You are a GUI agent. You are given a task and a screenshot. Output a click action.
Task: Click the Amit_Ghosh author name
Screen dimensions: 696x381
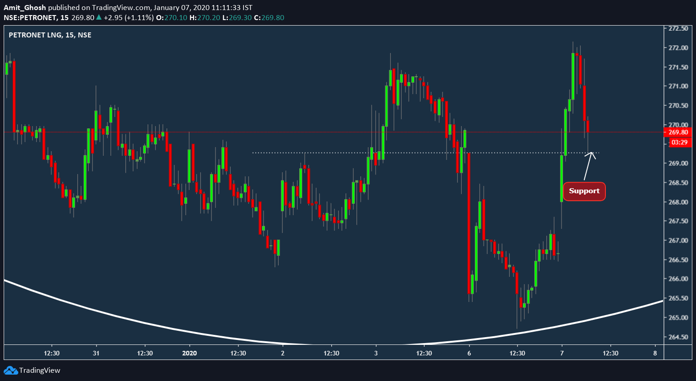pyautogui.click(x=25, y=8)
